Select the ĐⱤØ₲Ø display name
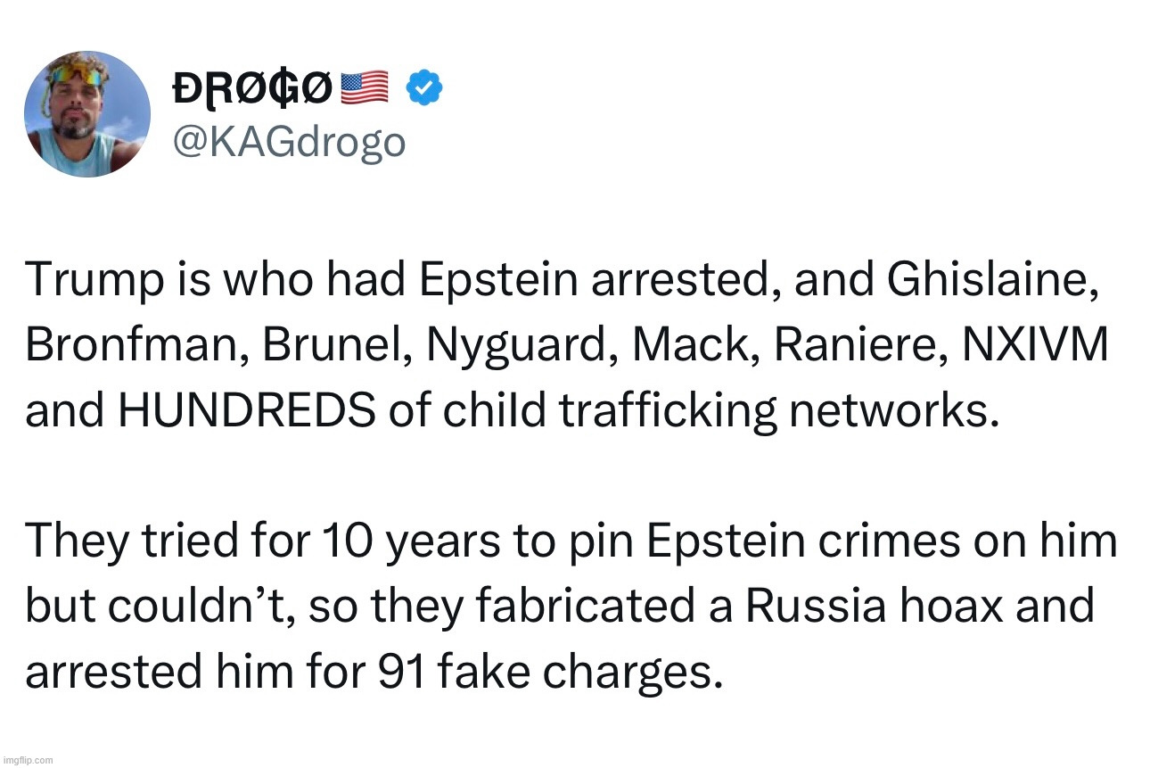1150x768 pixels. [253, 87]
